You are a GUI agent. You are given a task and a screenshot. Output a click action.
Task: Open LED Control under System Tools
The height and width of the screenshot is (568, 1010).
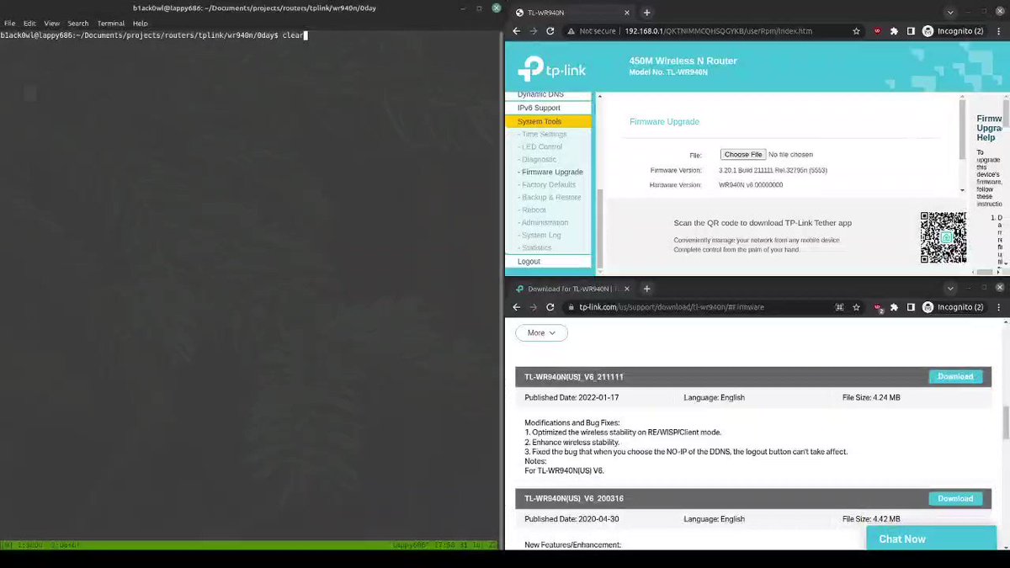tap(540, 146)
